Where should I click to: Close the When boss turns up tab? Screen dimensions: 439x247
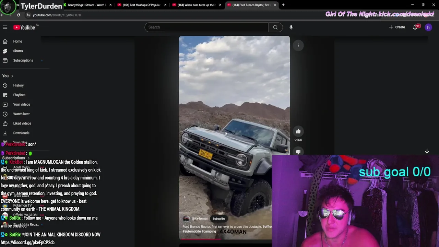220,5
